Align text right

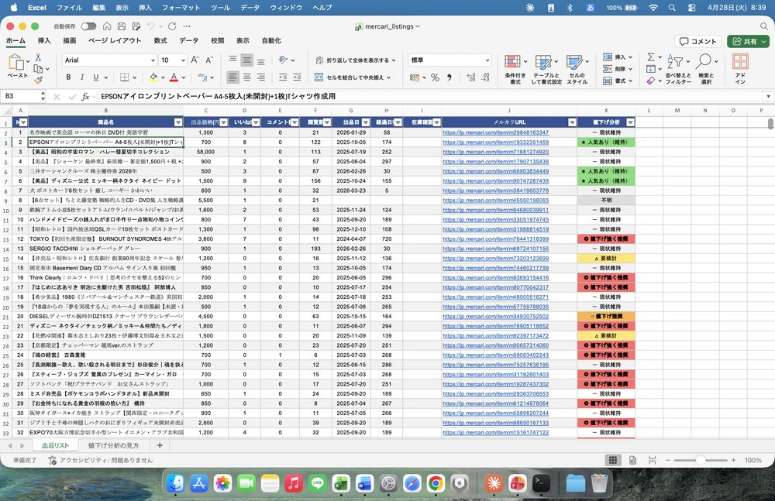pos(260,77)
